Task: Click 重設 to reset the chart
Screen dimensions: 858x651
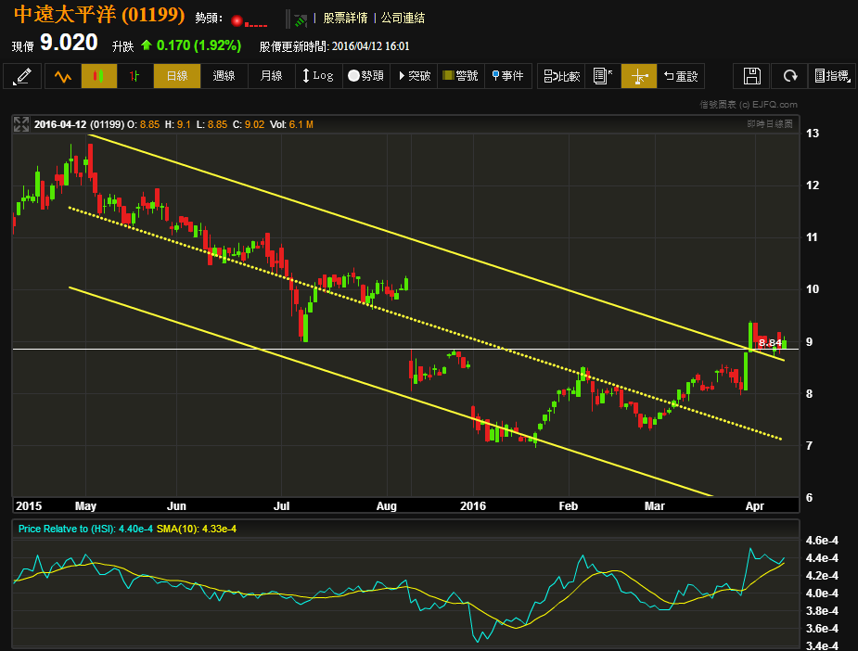Action: [681, 76]
